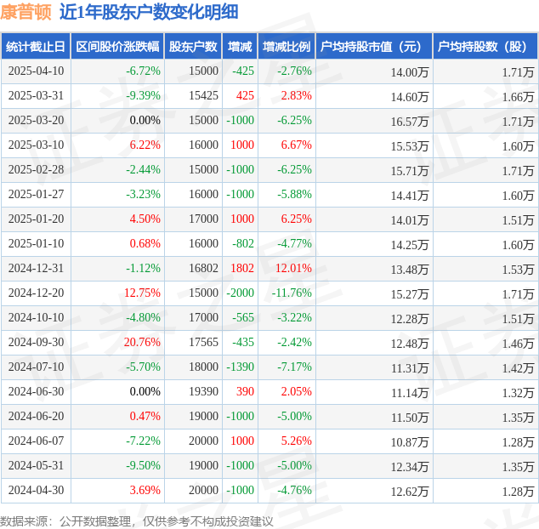Click the date cell 2025-02-28
The width and height of the screenshot is (539, 529).
click(x=36, y=169)
